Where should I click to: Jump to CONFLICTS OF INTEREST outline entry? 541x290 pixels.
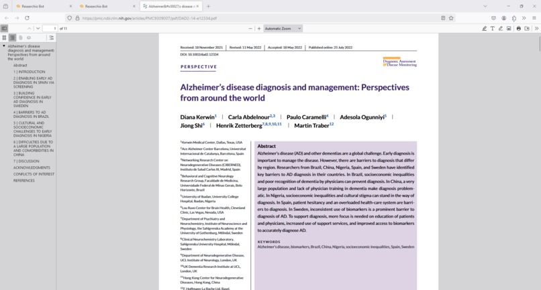tap(34, 174)
